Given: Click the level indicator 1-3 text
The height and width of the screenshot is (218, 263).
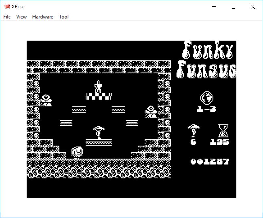Looking at the screenshot, I should click(x=206, y=109).
